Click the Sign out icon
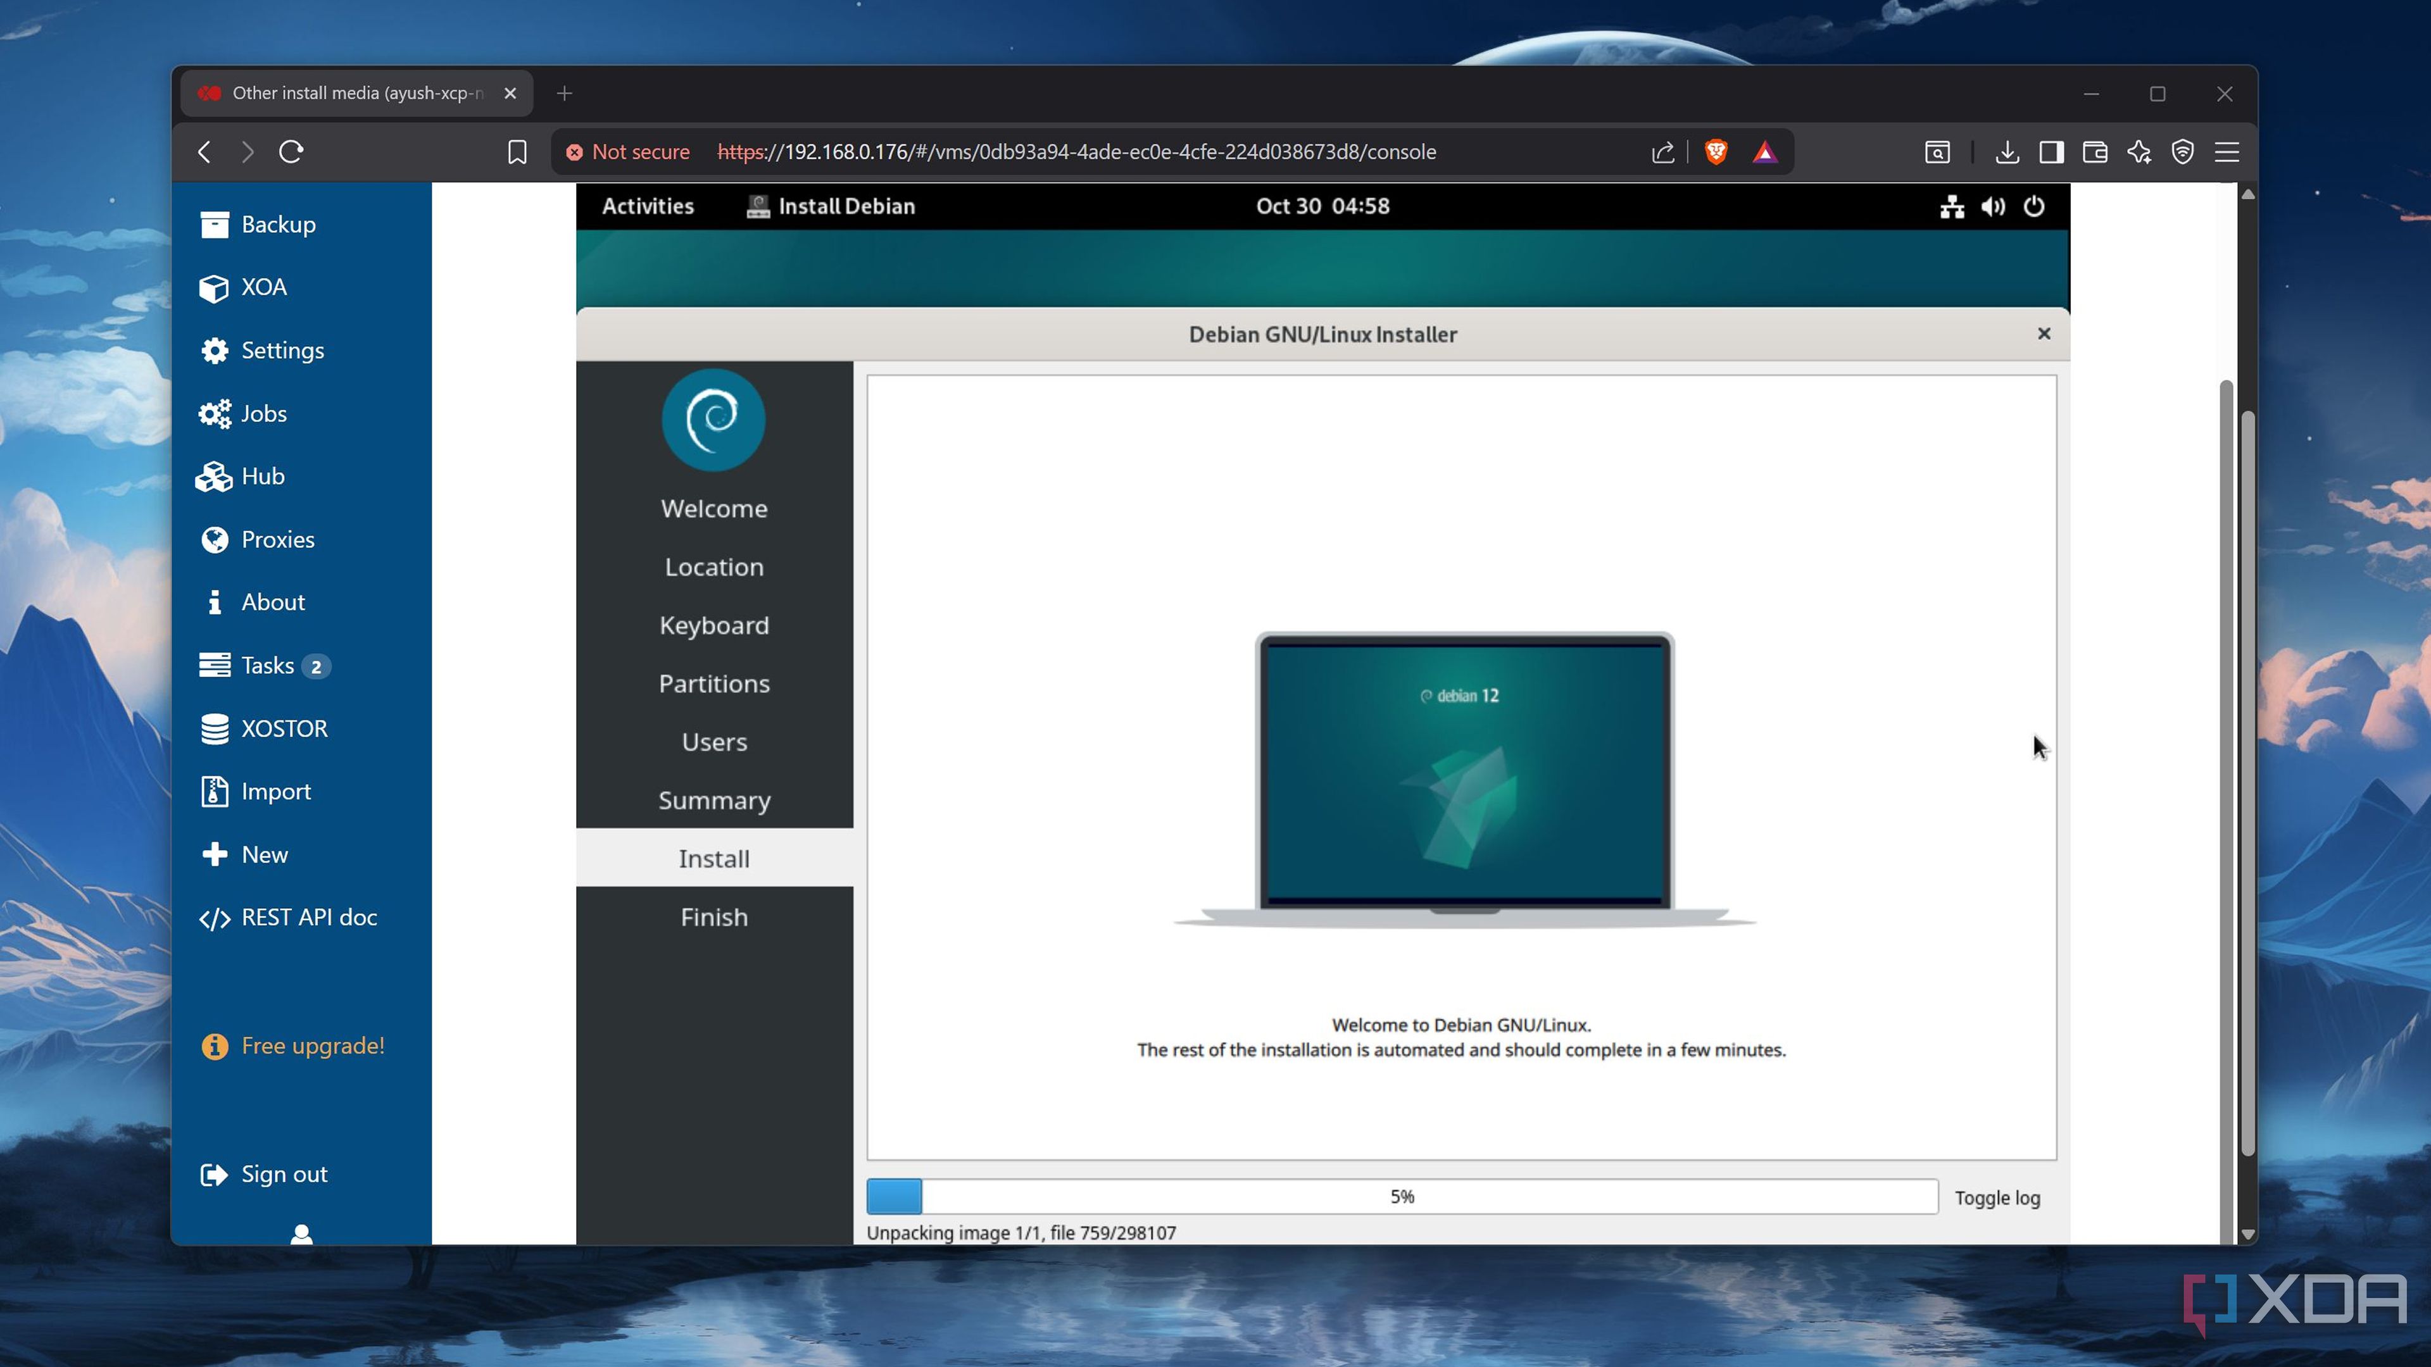 click(x=214, y=1175)
